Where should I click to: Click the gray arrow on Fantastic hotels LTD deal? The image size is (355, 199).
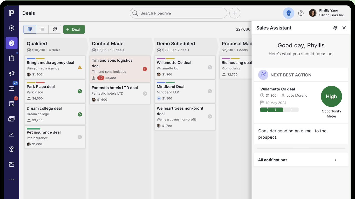pyautogui.click(x=145, y=94)
